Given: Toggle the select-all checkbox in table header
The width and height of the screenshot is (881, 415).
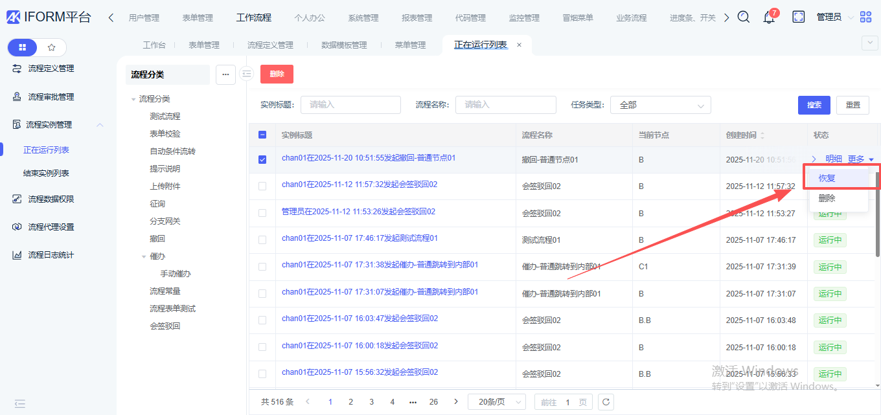Looking at the screenshot, I should [x=262, y=135].
